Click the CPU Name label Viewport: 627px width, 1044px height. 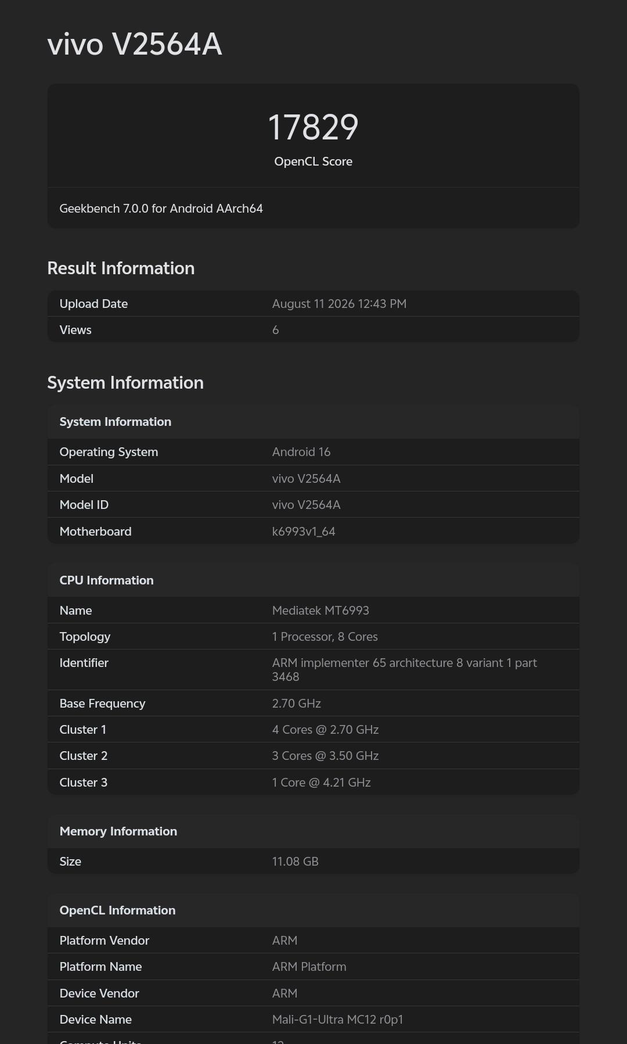point(75,611)
